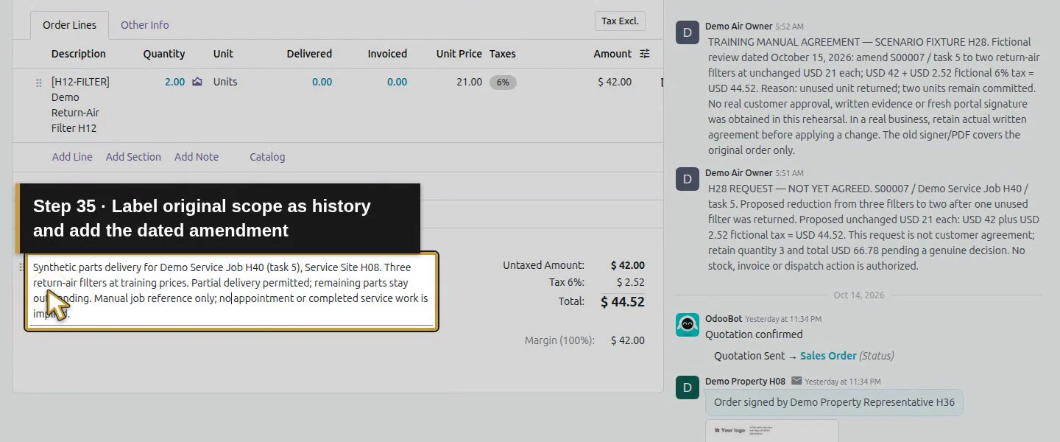Click the envelope icon next to Demo Property H08
Screen dimensions: 1060x442
(x=796, y=381)
